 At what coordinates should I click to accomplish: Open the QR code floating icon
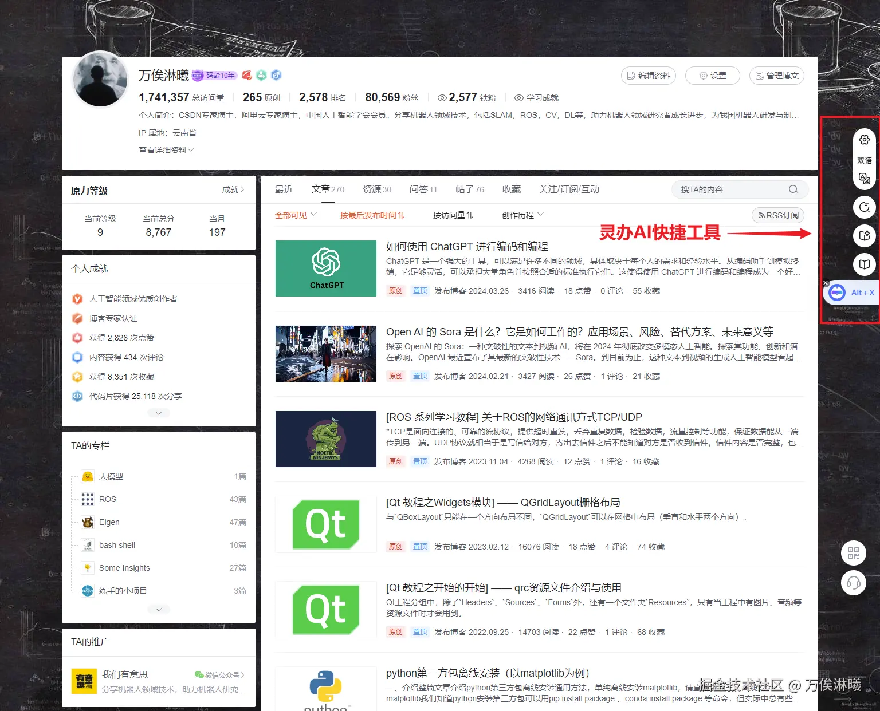pos(854,553)
